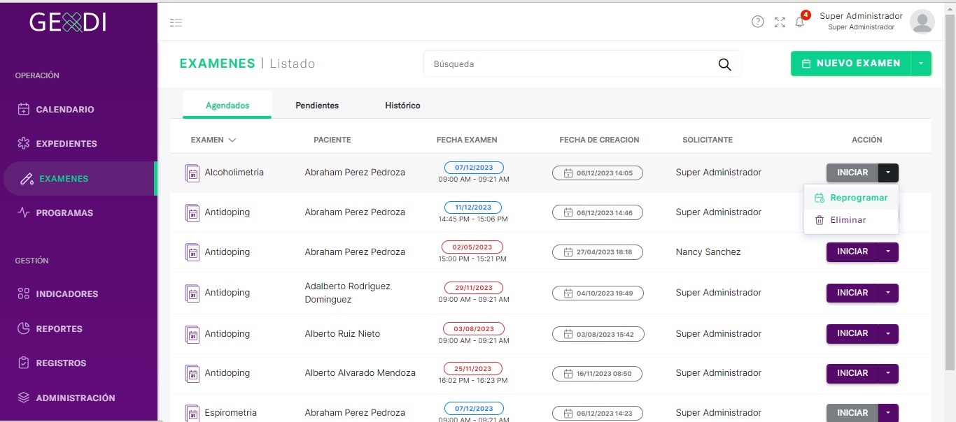Screen dimensions: 956x422
Task: Click Iniciar for Alberto Alvarado Mendoza
Action: (852, 373)
